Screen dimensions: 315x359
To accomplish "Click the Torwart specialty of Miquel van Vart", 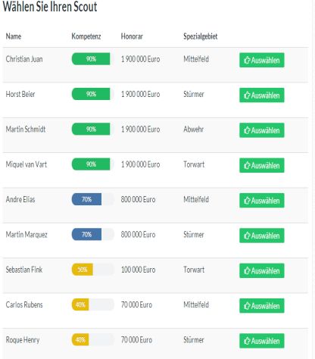I will click(x=194, y=164).
